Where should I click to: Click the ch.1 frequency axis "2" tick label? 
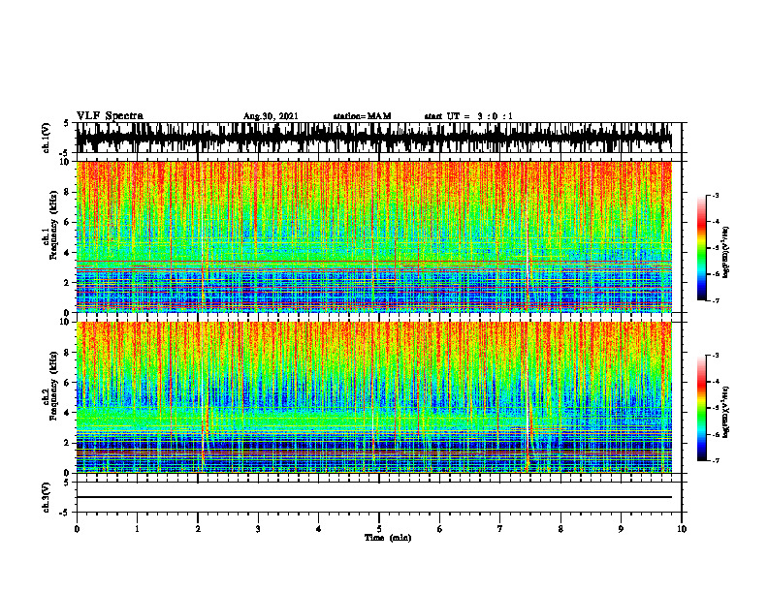point(67,283)
